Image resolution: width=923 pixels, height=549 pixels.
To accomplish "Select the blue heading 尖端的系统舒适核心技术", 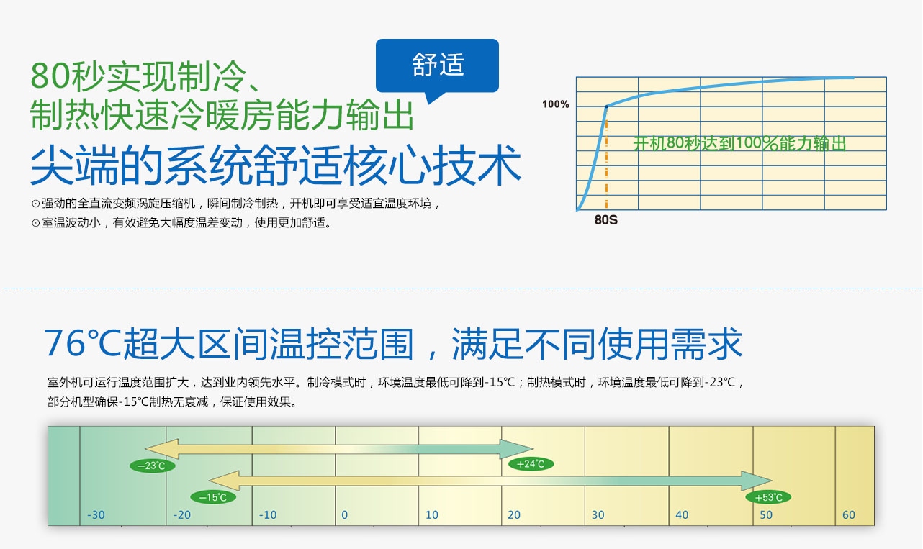I will click(275, 167).
